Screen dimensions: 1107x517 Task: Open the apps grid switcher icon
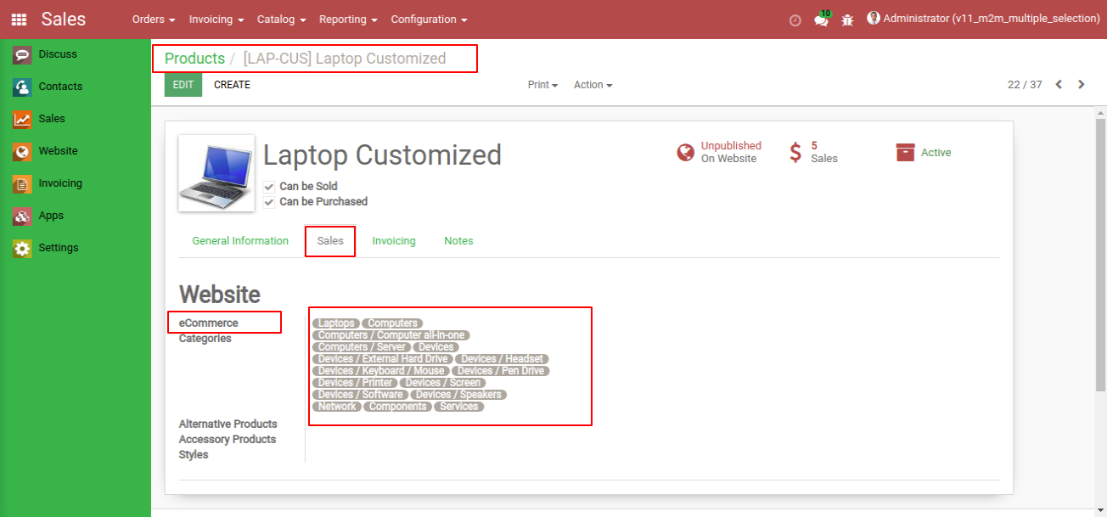click(x=18, y=18)
